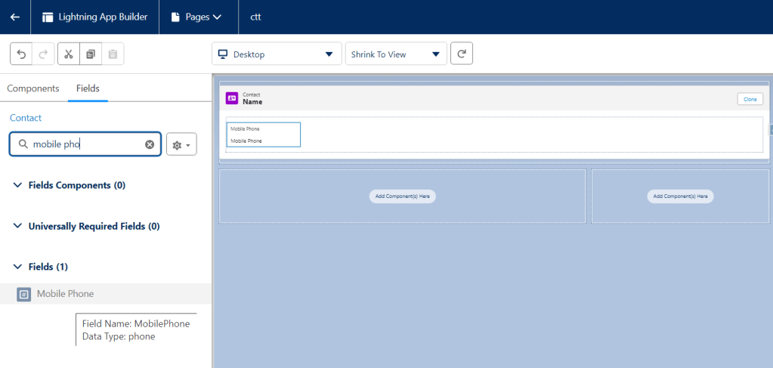Click the Contact object link

26,118
